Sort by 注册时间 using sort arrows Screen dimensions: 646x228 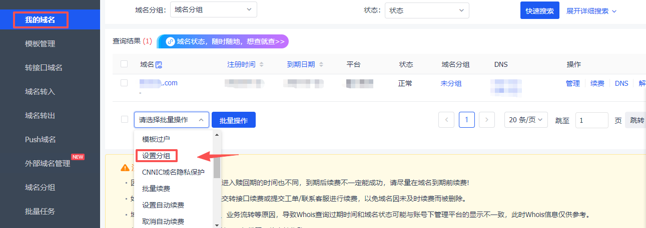click(261, 65)
